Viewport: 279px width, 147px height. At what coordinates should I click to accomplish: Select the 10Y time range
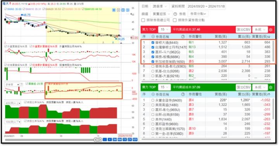[x=135, y=140]
